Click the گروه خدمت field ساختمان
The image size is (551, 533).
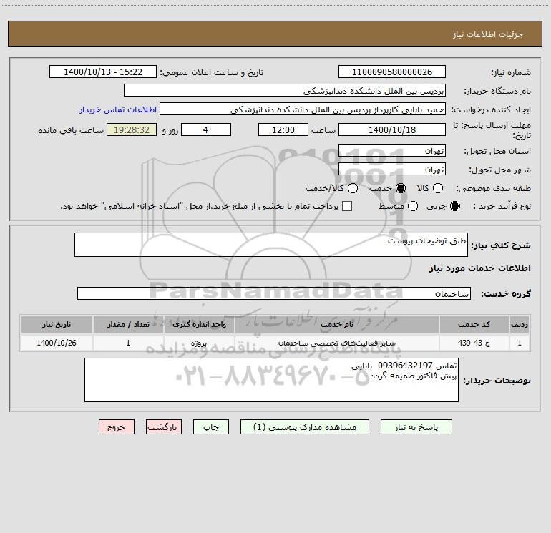tap(274, 294)
